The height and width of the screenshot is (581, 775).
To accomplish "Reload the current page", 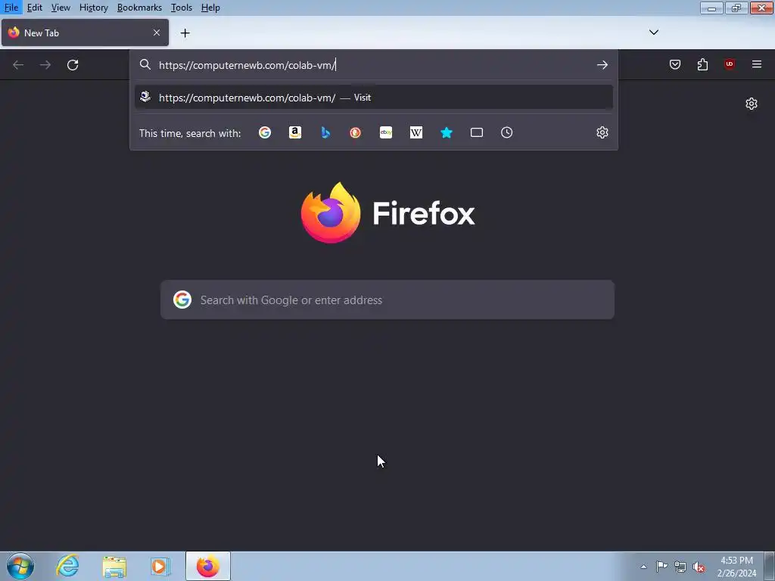I will click(73, 65).
